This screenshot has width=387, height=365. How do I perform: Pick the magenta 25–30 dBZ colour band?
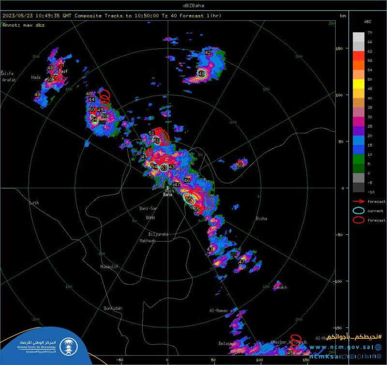click(358, 121)
